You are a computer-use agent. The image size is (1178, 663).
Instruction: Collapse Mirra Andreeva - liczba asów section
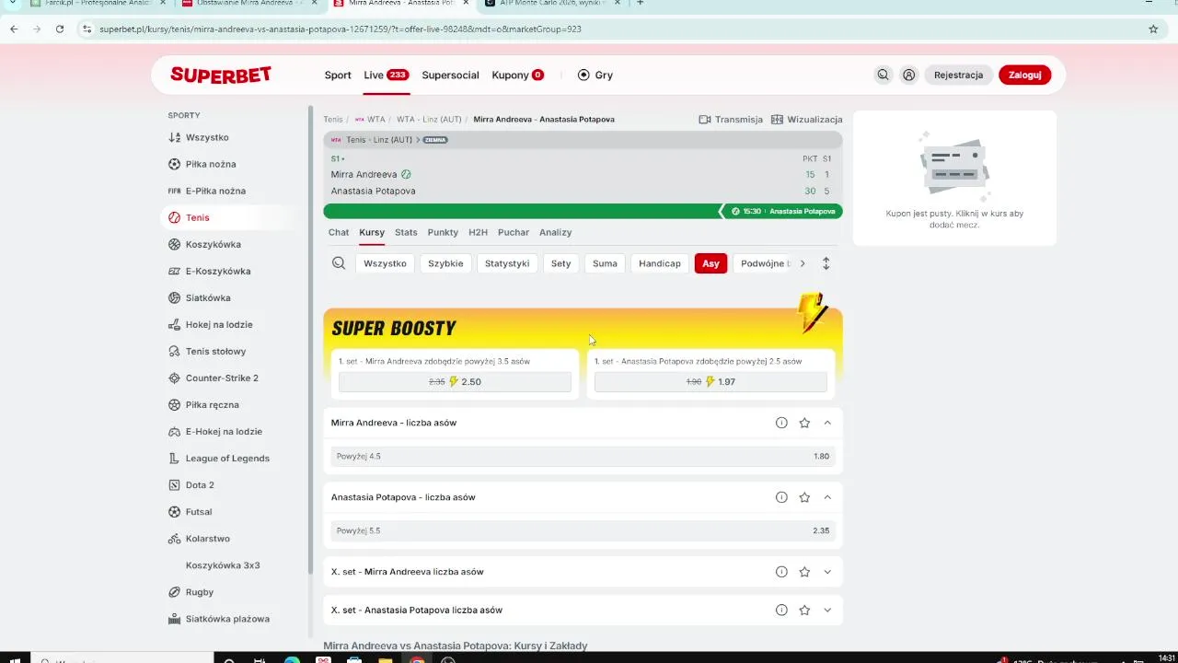pos(827,423)
